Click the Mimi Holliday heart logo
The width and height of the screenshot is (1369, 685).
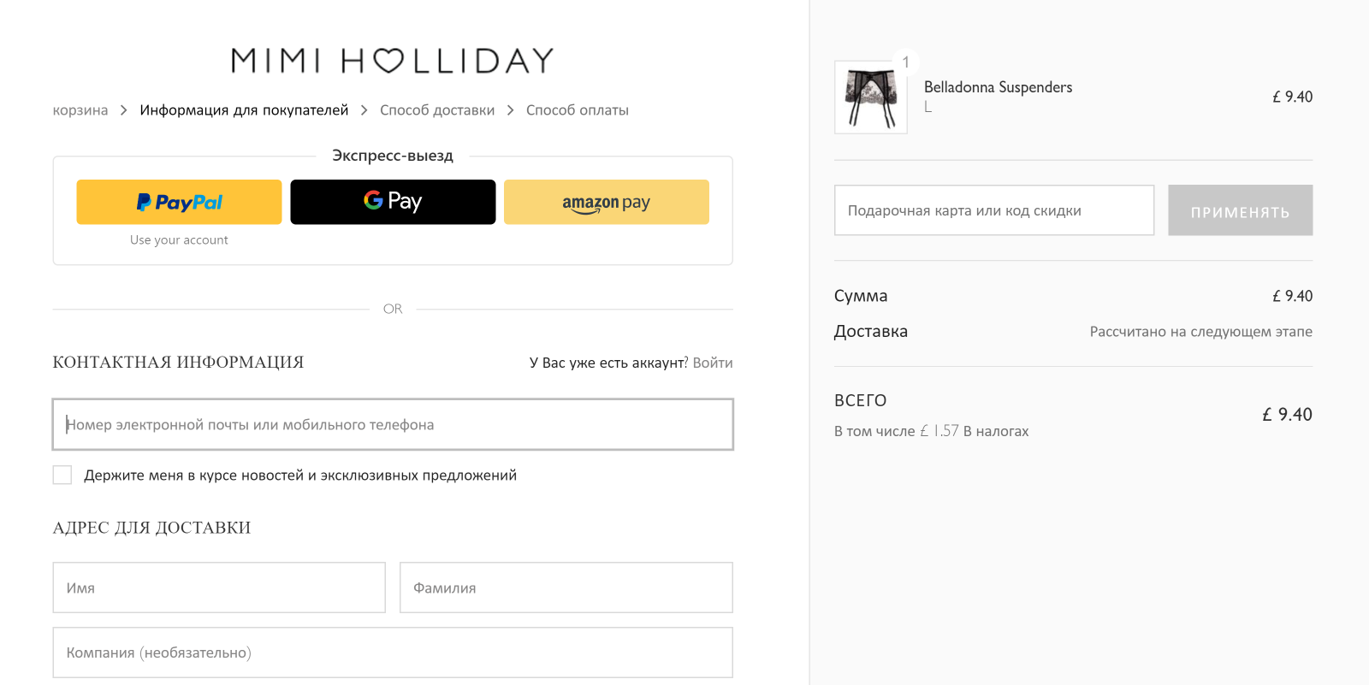click(393, 60)
